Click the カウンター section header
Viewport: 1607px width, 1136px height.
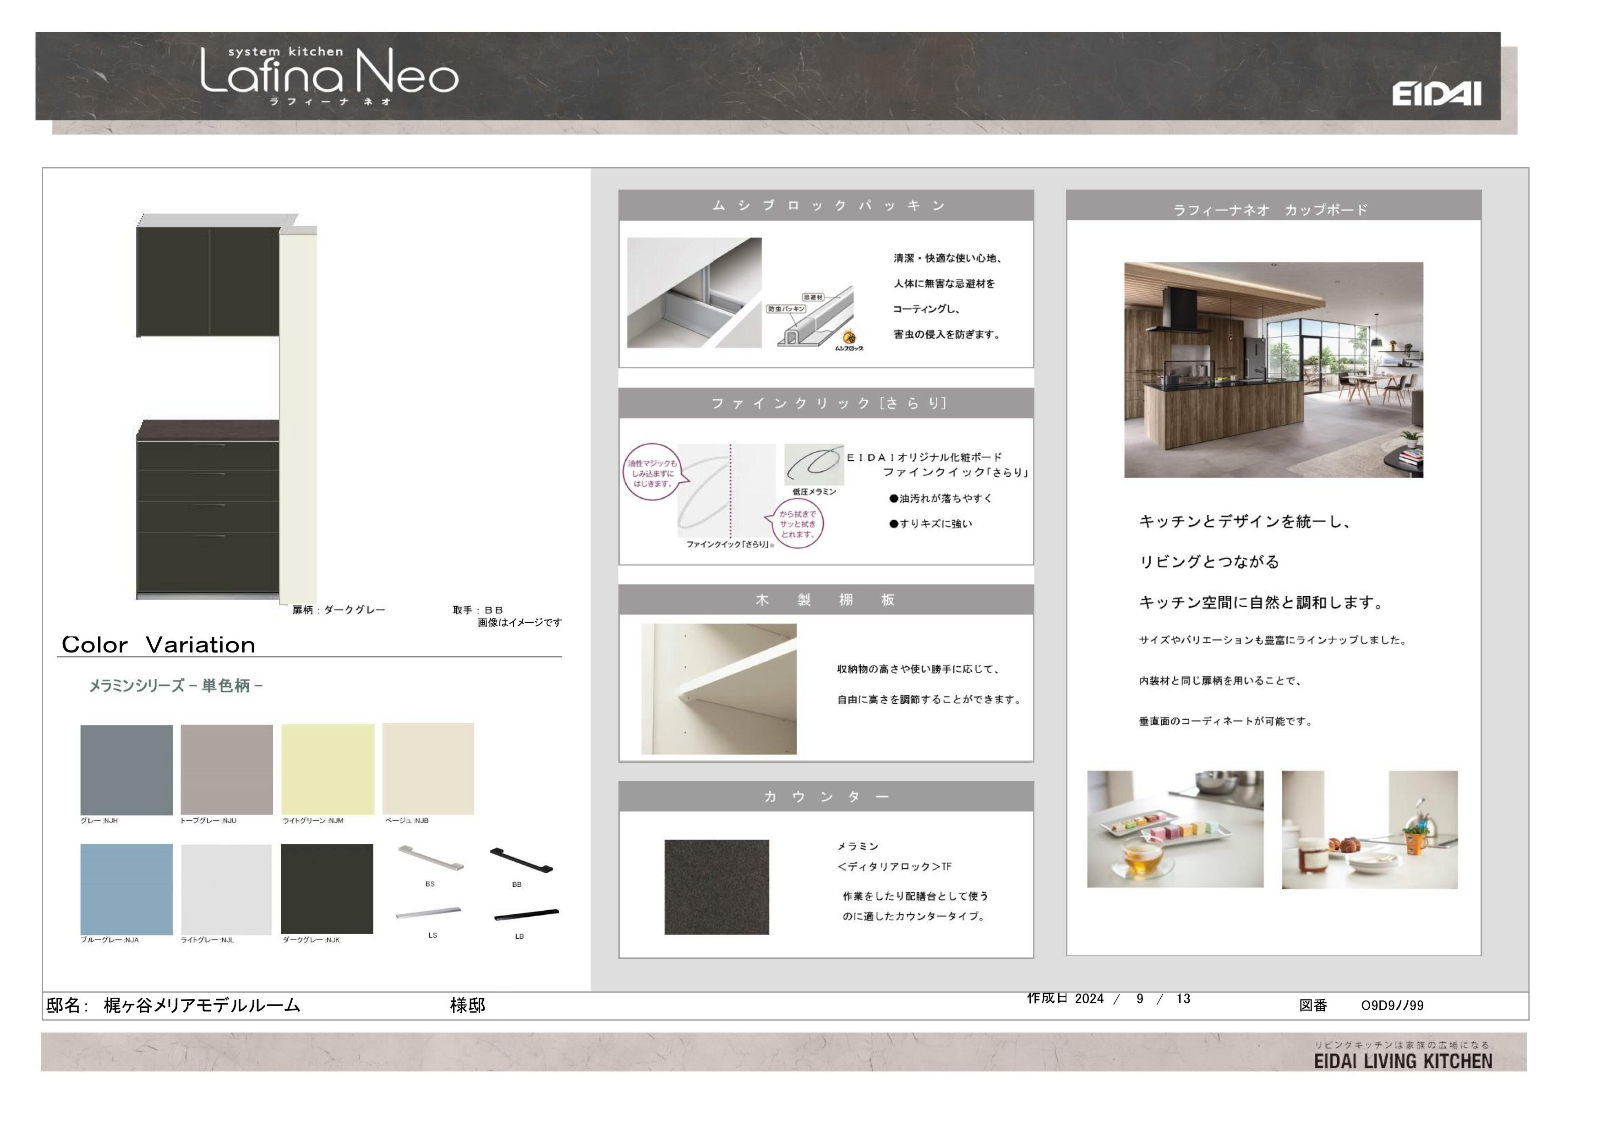point(826,796)
